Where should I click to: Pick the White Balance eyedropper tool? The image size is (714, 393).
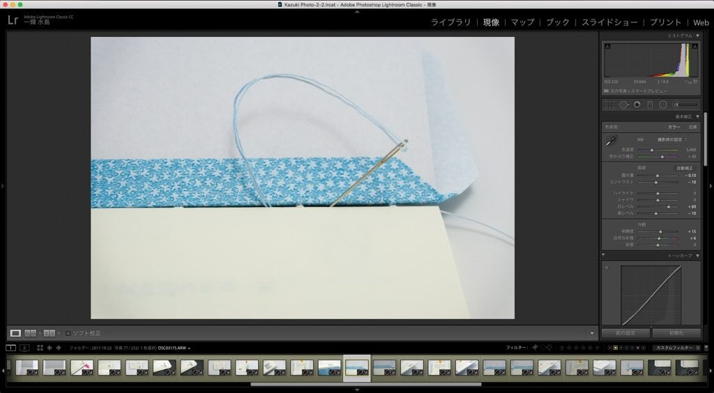click(x=611, y=141)
